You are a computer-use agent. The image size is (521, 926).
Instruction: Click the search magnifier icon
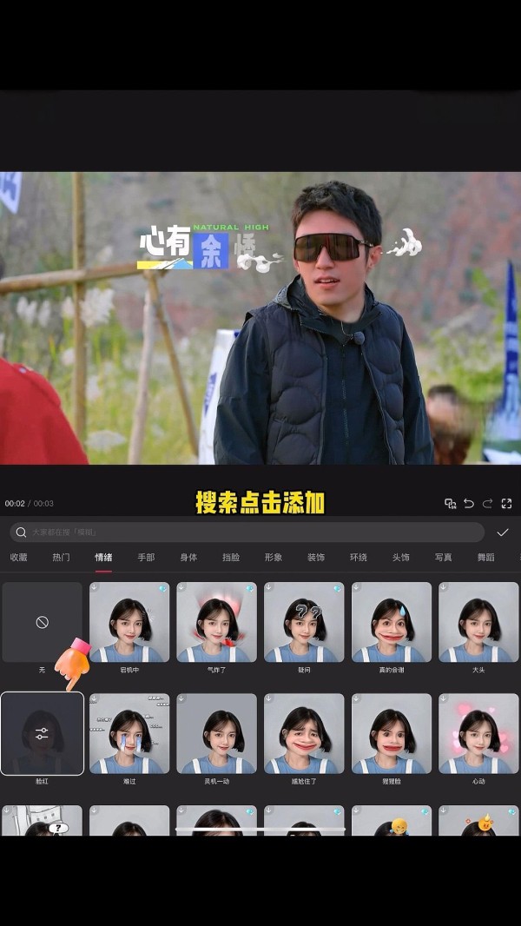tap(21, 532)
